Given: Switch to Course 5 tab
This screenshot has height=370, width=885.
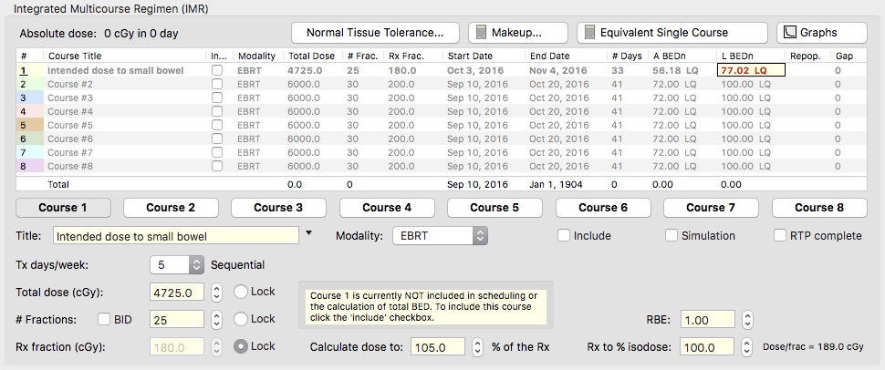Looking at the screenshot, I should pos(495,208).
